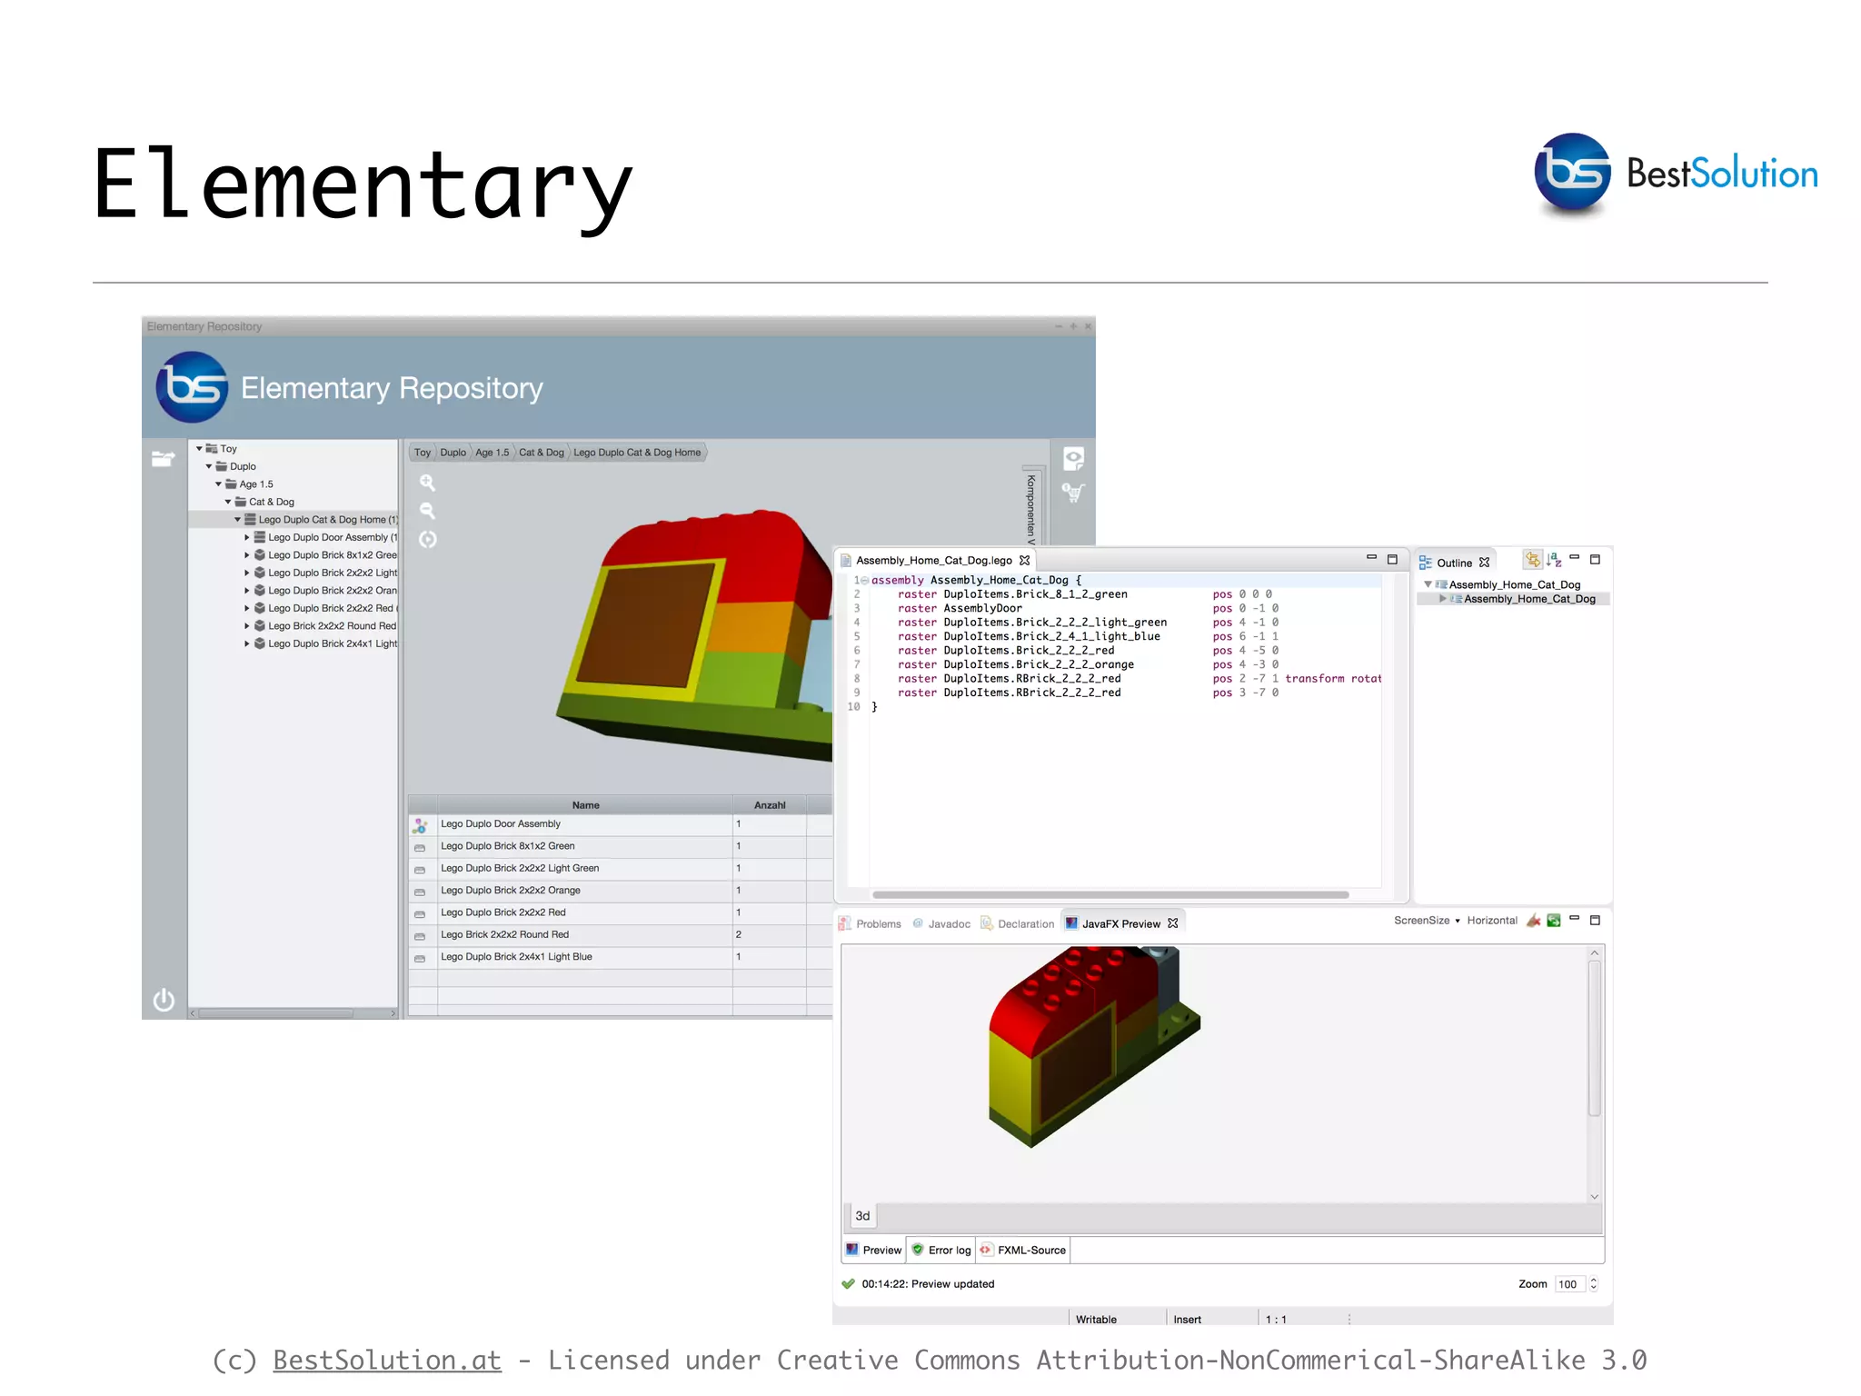Click the Age 1.5 breadcrumb
This screenshot has height=1396, width=1861.
[x=492, y=453]
